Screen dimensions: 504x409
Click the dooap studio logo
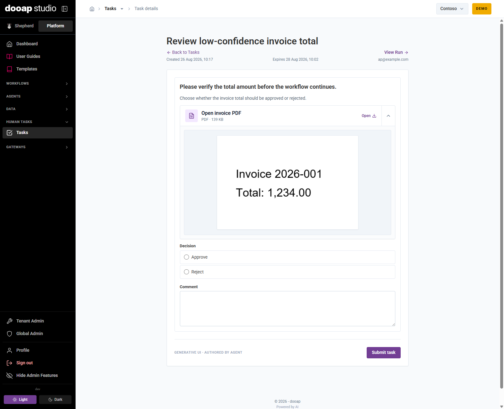pyautogui.click(x=31, y=8)
